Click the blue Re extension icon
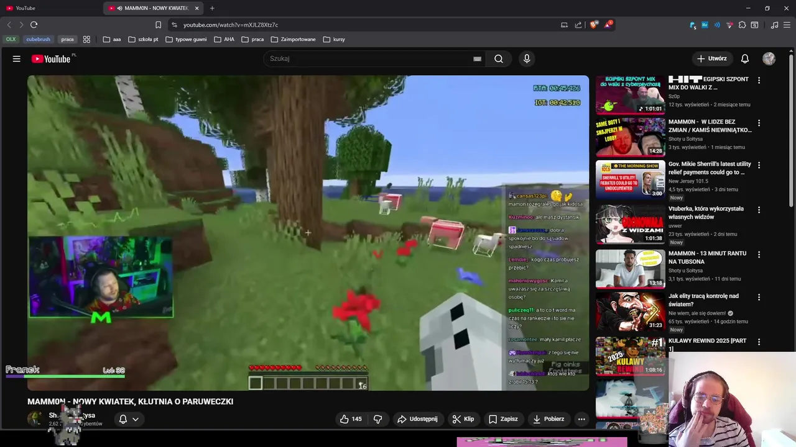Viewport: 796px width, 447px height. pyautogui.click(x=705, y=25)
